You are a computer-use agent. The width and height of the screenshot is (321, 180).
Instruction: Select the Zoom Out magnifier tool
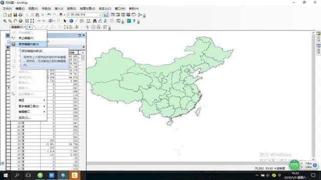[x=10, y=21]
